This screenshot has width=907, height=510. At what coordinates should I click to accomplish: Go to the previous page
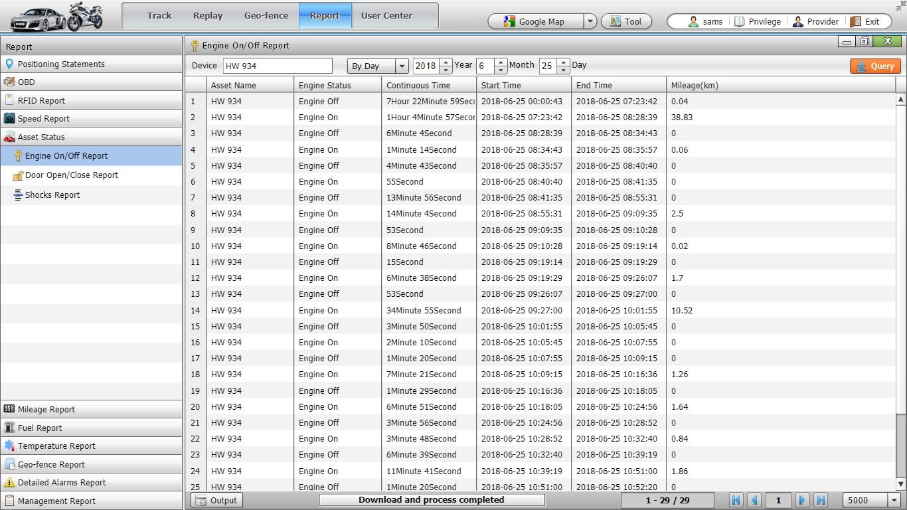[x=754, y=501]
